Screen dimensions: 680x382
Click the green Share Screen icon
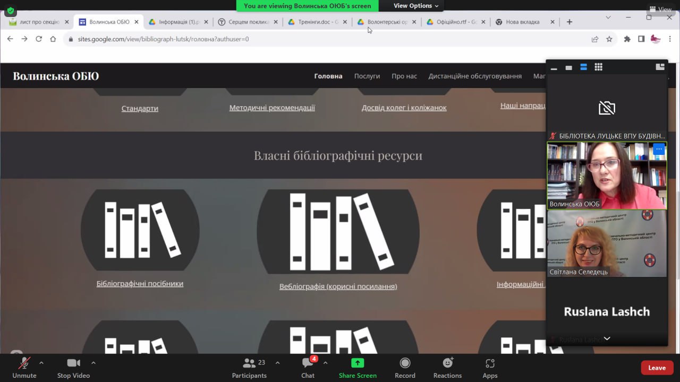(358, 363)
